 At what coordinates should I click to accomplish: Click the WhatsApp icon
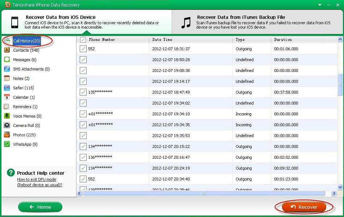(x=7, y=144)
